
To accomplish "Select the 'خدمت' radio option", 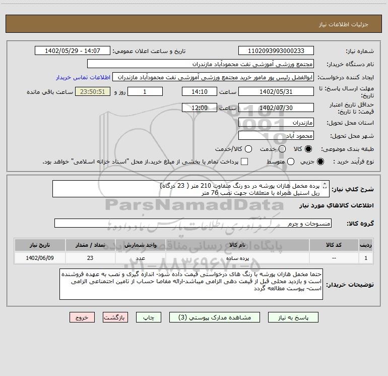I will pyautogui.click(x=282, y=149).
